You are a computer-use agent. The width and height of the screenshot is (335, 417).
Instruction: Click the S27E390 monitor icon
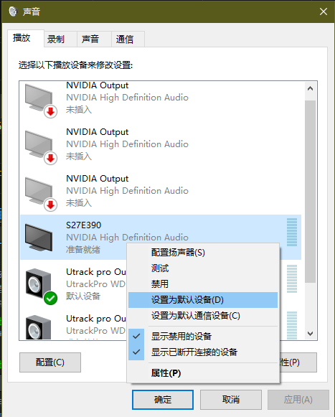click(x=39, y=238)
